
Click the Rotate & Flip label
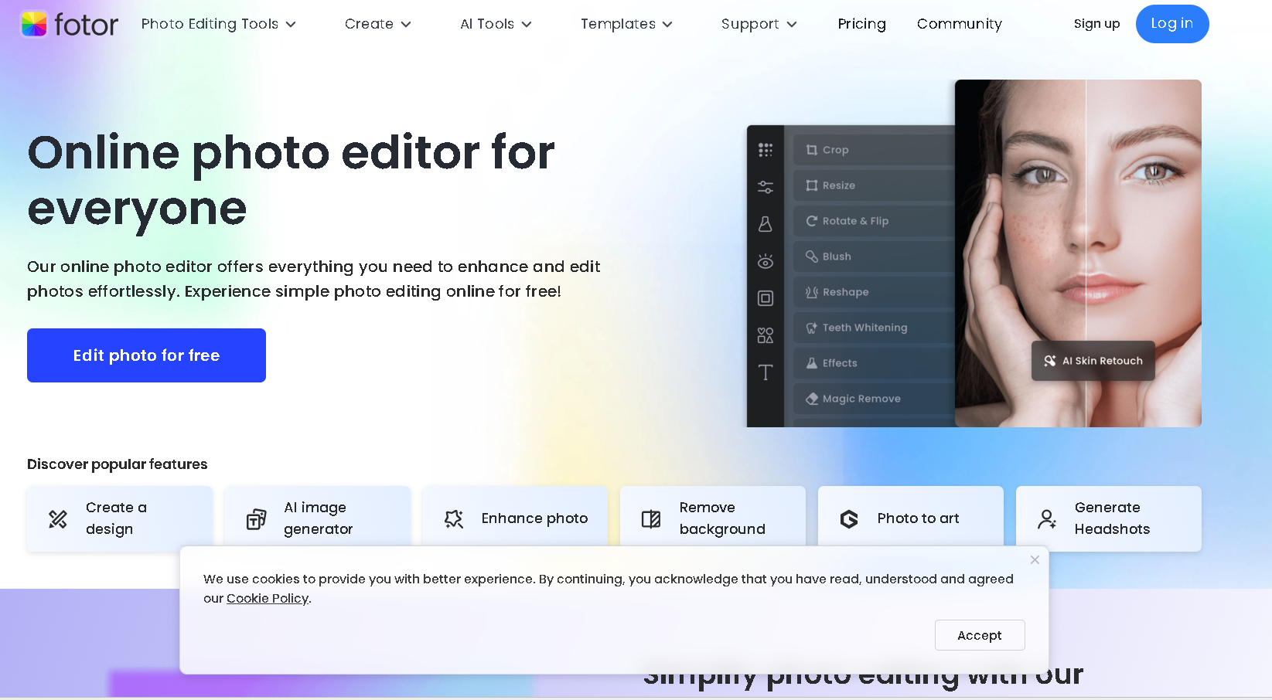click(x=856, y=221)
